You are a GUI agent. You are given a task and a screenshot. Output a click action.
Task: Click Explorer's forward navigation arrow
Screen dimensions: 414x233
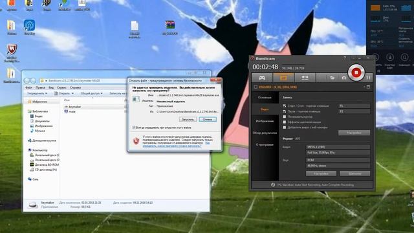(x=33, y=80)
